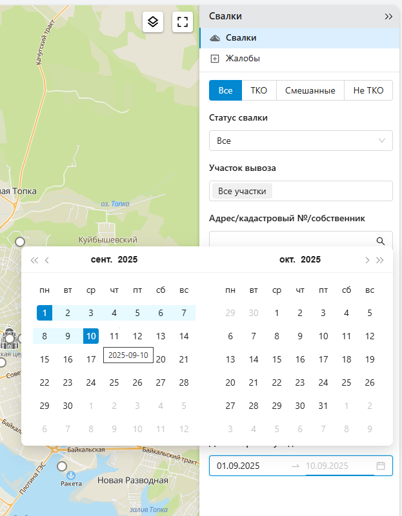Select the ТКО filter option

259,90
